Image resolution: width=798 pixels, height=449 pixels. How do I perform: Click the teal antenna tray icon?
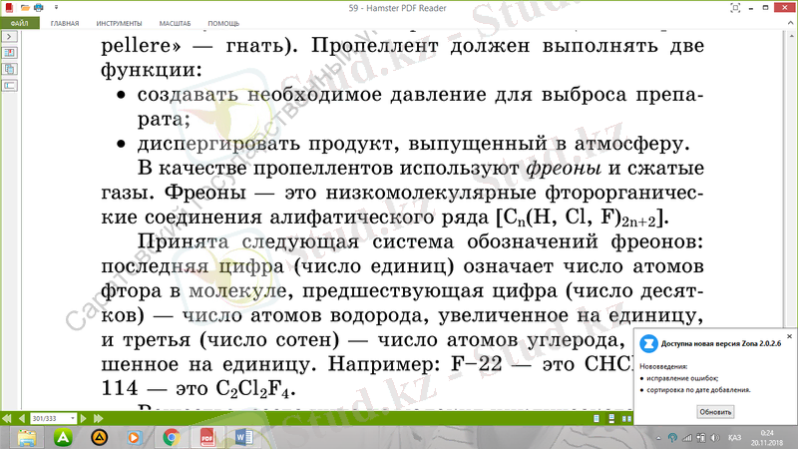672,438
